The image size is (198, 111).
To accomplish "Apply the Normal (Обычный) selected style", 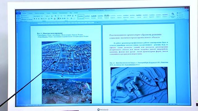I will (81, 17).
